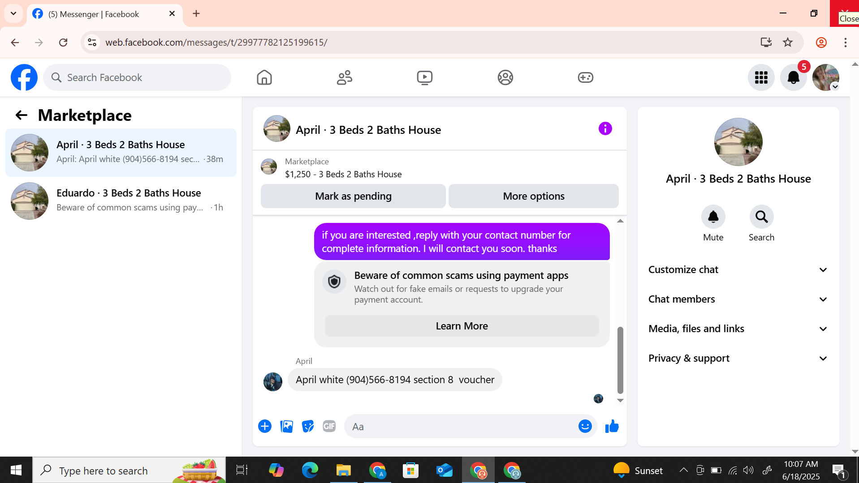Show hidden system tray icons chevron
The width and height of the screenshot is (859, 483).
[x=683, y=470]
